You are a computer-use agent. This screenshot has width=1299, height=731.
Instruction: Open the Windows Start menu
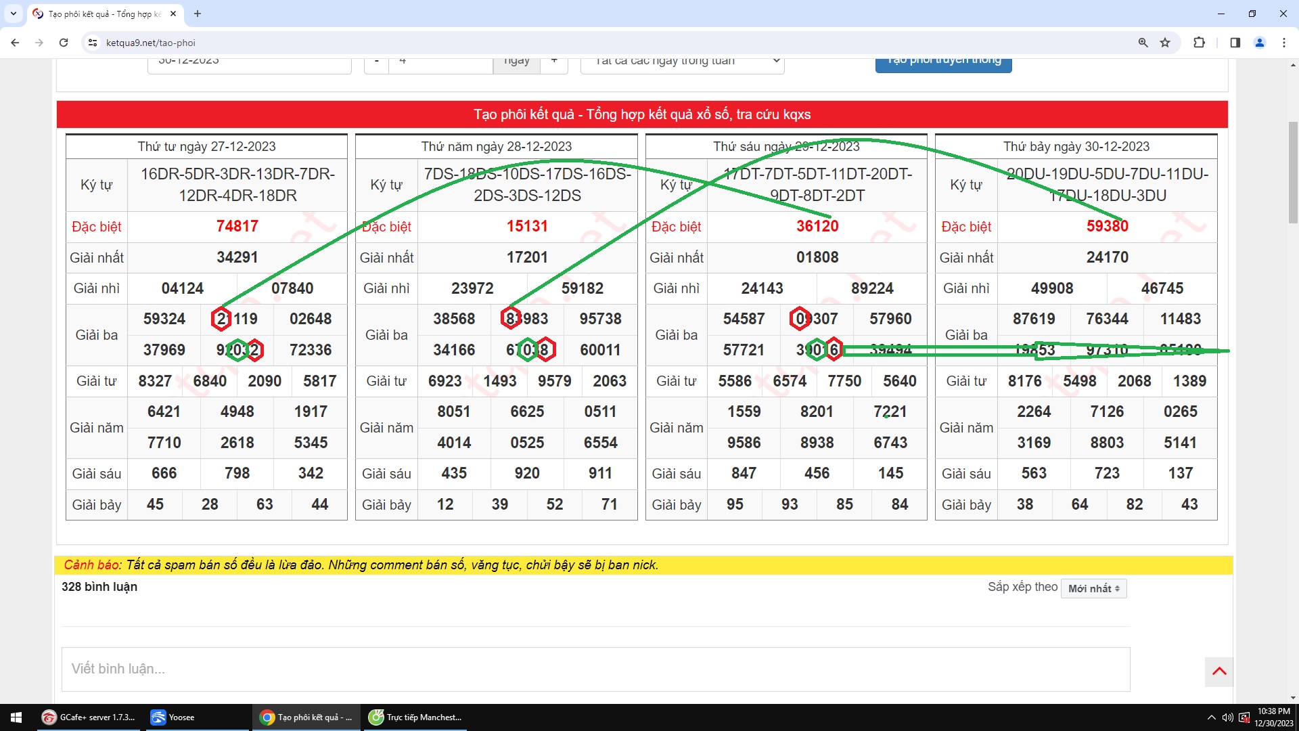click(x=16, y=717)
